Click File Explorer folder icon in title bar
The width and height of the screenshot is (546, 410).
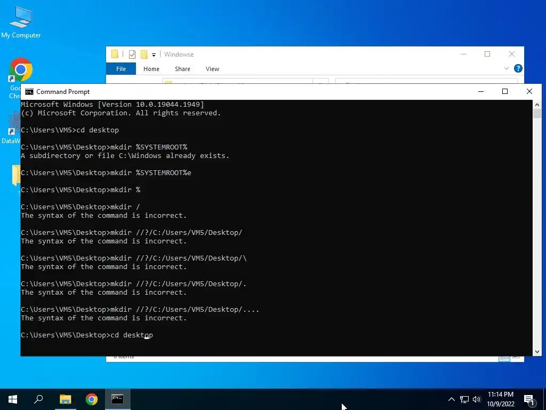(x=115, y=54)
